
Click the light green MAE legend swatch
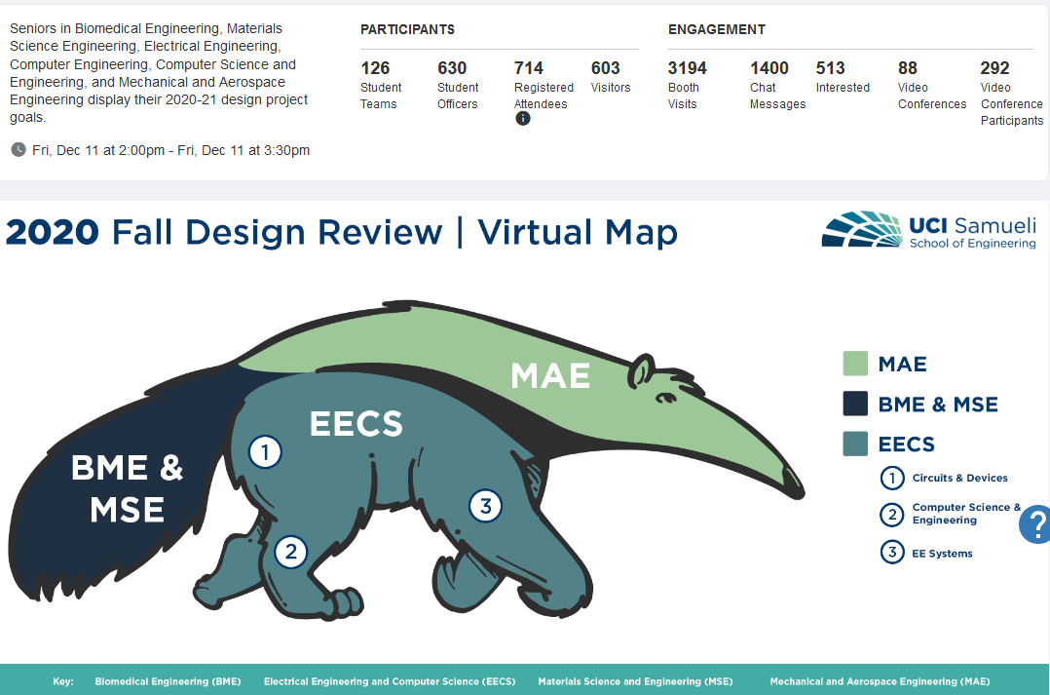point(855,364)
